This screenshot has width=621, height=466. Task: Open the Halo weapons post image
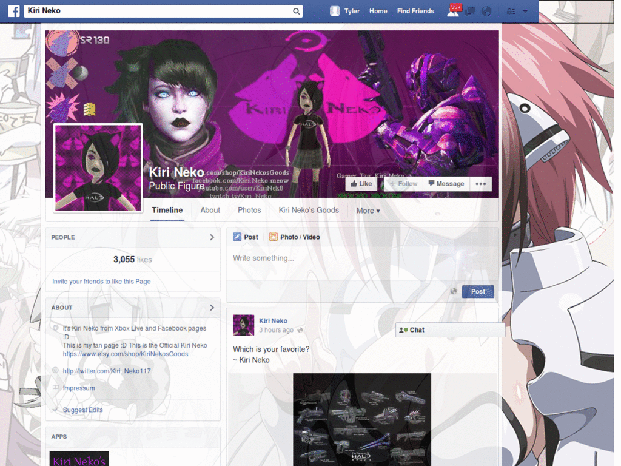(x=362, y=420)
